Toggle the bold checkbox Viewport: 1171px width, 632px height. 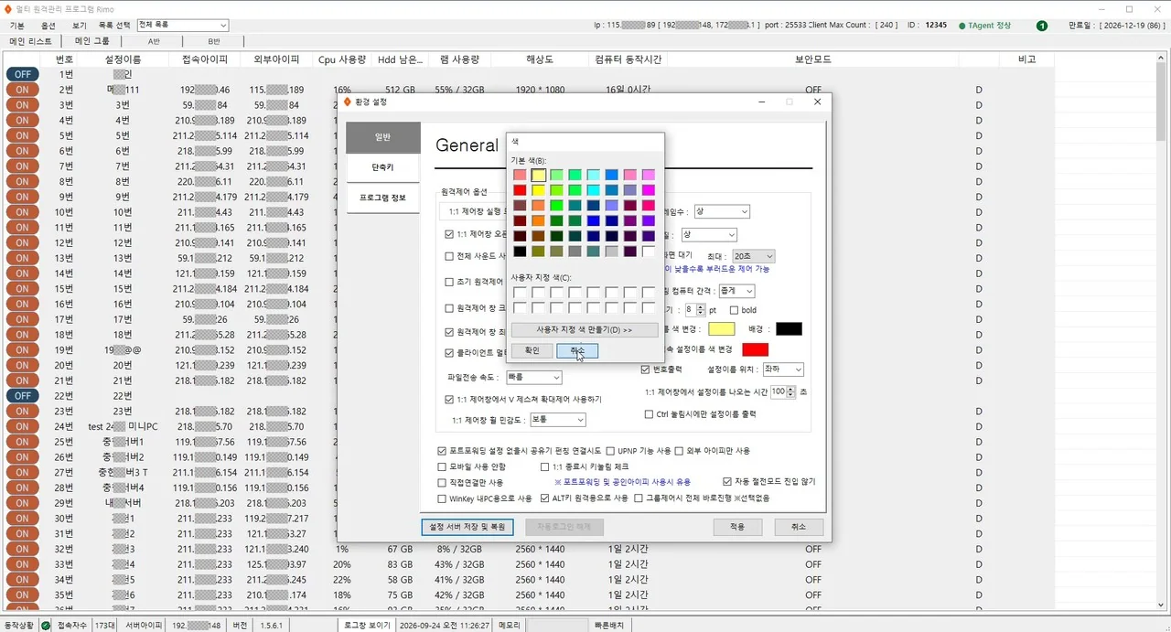click(734, 310)
